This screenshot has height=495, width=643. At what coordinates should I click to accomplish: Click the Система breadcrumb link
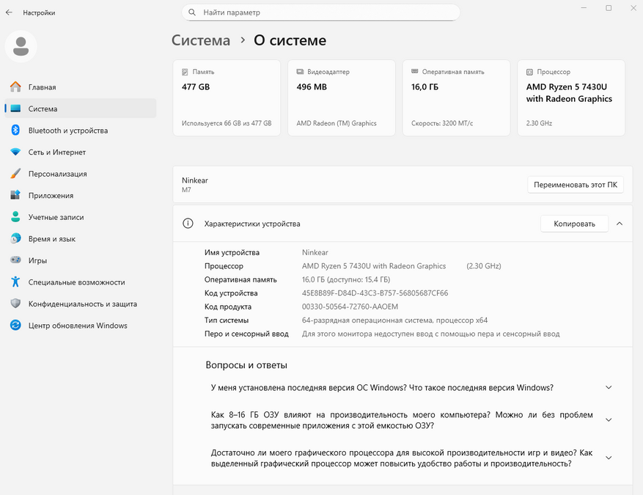click(201, 41)
